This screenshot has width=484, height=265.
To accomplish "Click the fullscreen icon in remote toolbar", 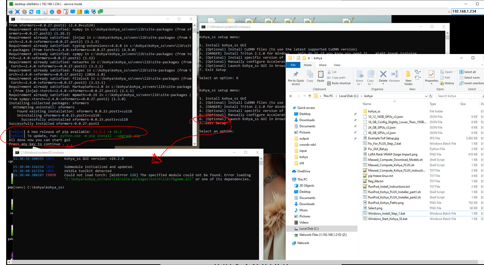I will 17,12.
